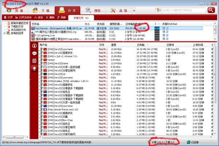Click the 强力发布 priority cell
The image size is (219, 146).
pyautogui.click(x=101, y=28)
